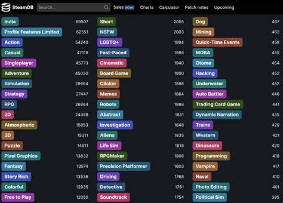283x203 pixels.
Task: Open the Profile Features Limited tag
Action: coord(31,32)
